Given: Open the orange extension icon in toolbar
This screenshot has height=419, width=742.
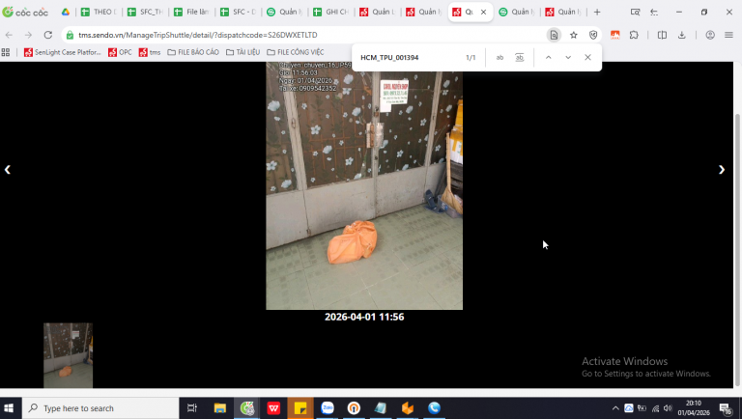Looking at the screenshot, I should pyautogui.click(x=614, y=35).
